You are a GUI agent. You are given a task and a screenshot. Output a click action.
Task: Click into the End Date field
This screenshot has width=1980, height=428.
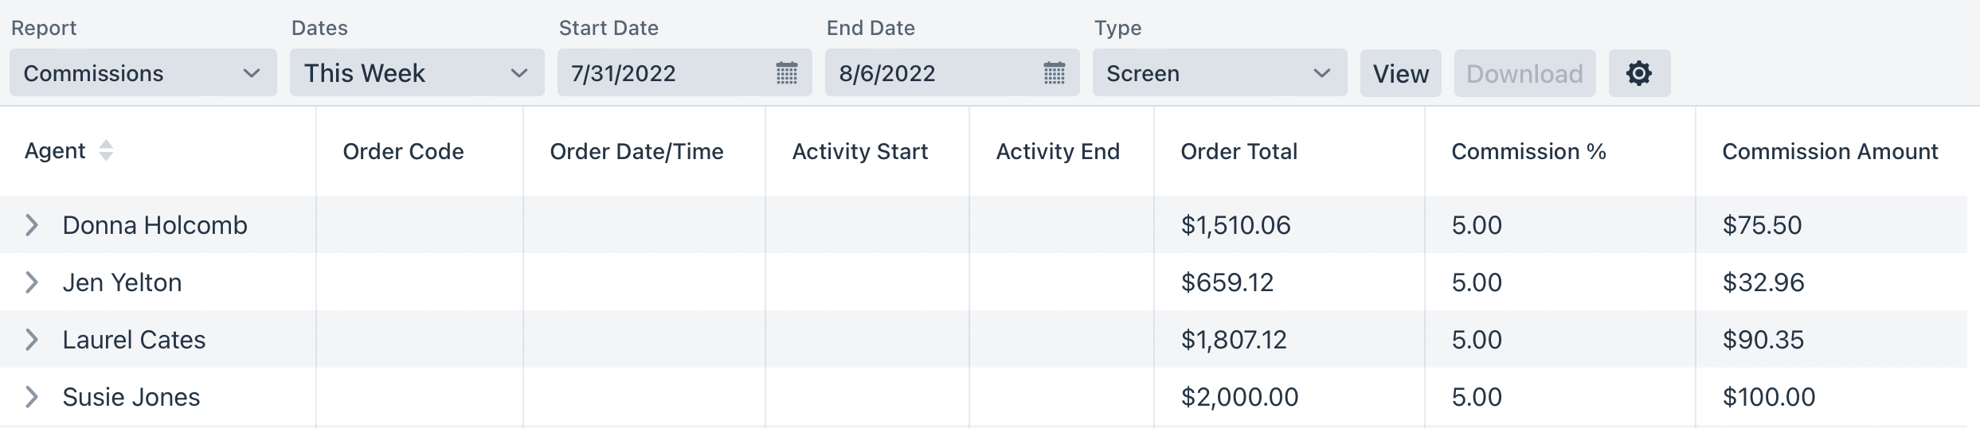[953, 73]
